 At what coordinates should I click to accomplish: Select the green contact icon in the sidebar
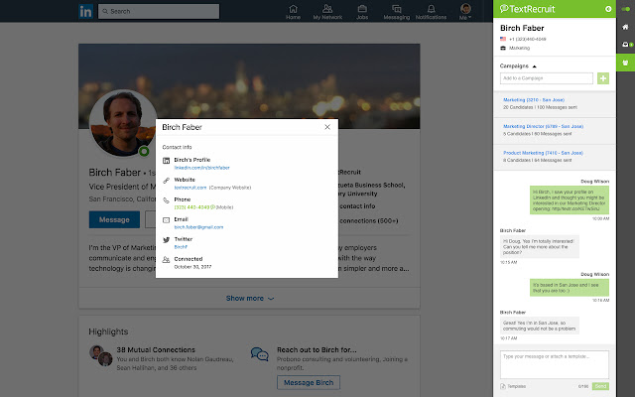click(626, 63)
